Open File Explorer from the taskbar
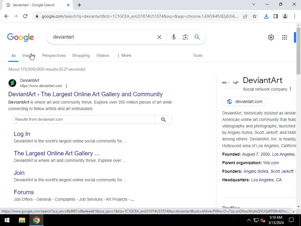 point(22,220)
